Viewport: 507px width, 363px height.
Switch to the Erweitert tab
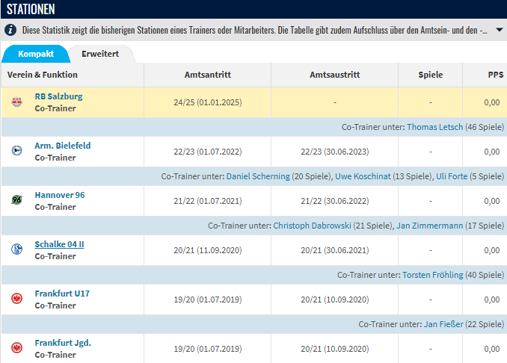pos(100,54)
